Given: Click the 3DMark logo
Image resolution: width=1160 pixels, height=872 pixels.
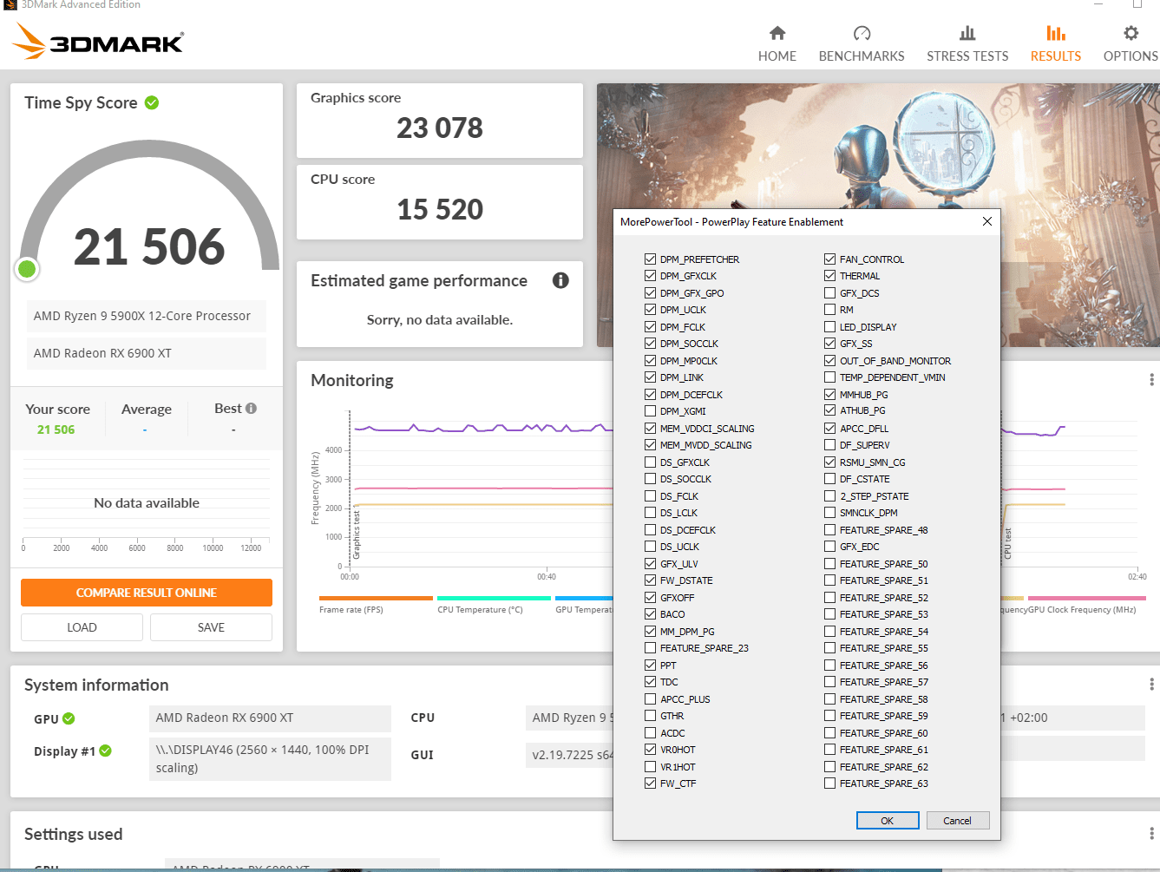Looking at the screenshot, I should pos(98,41).
